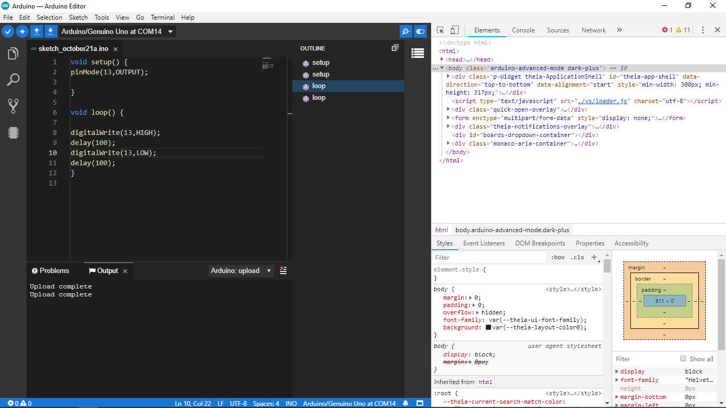Show more DevTools tabs via double chevron
This screenshot has width=726, height=408.
pyautogui.click(x=619, y=30)
